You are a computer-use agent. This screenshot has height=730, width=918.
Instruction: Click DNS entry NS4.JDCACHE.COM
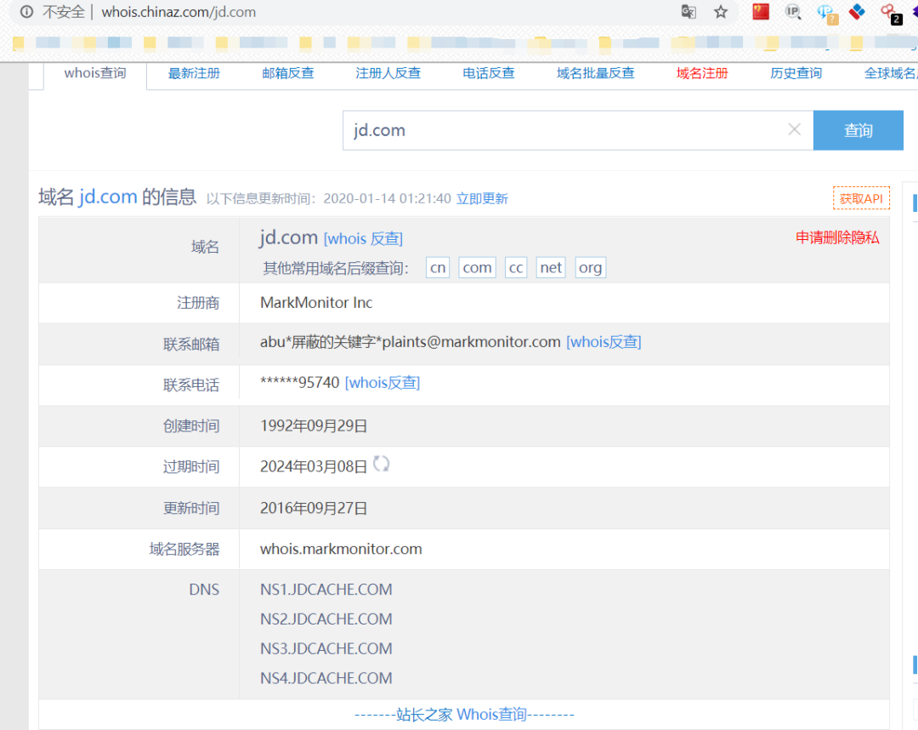326,678
